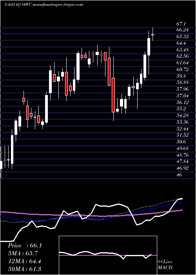The image size is (196, 275).
Task: Click the 61.64 price axis label
Action: [x=183, y=63]
